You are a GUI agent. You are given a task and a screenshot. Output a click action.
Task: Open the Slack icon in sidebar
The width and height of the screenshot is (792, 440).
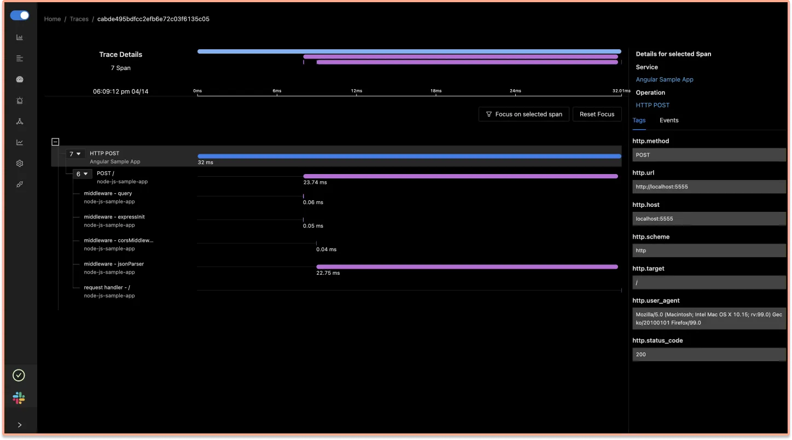(x=19, y=398)
